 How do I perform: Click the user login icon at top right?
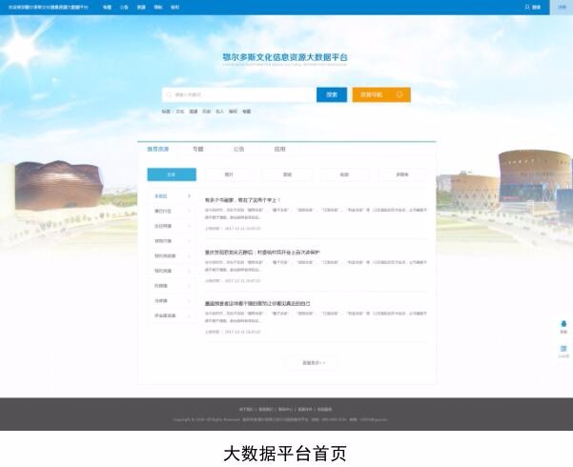click(x=527, y=7)
